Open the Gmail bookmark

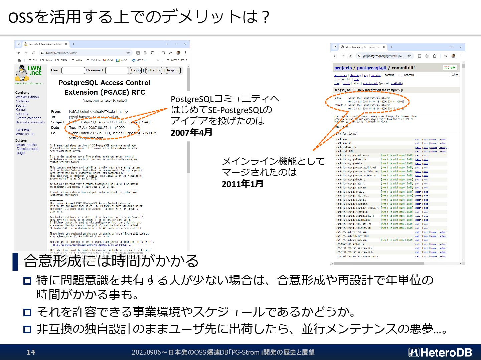click(108, 60)
